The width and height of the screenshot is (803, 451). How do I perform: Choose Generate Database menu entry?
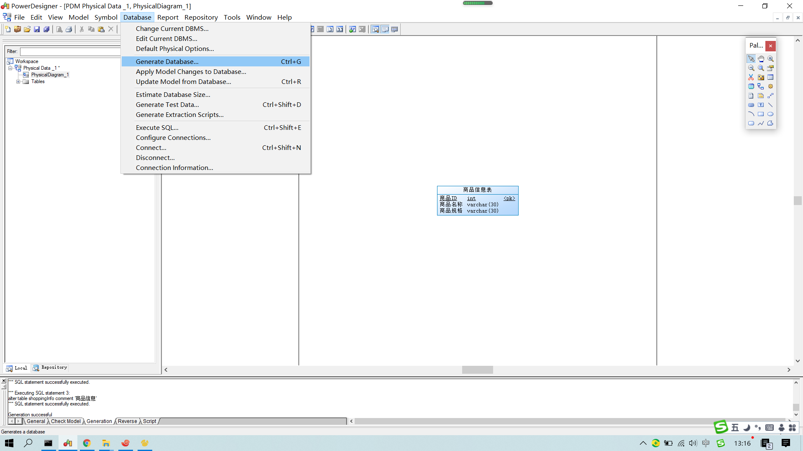click(x=167, y=61)
